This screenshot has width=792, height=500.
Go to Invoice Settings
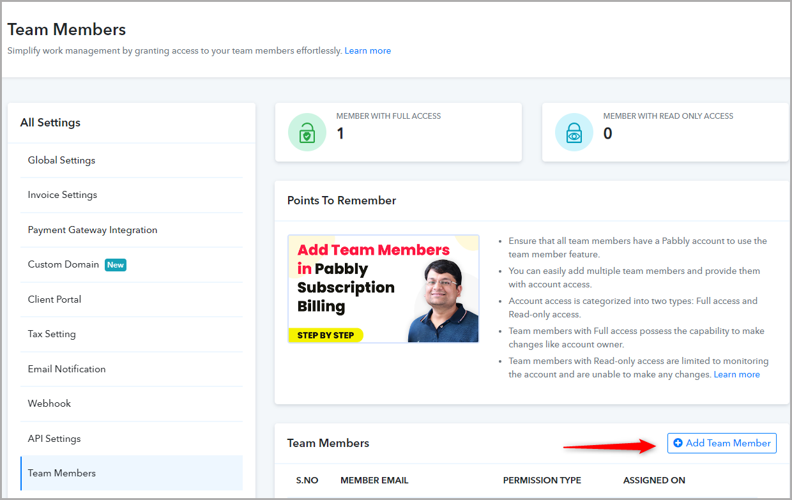point(132,195)
